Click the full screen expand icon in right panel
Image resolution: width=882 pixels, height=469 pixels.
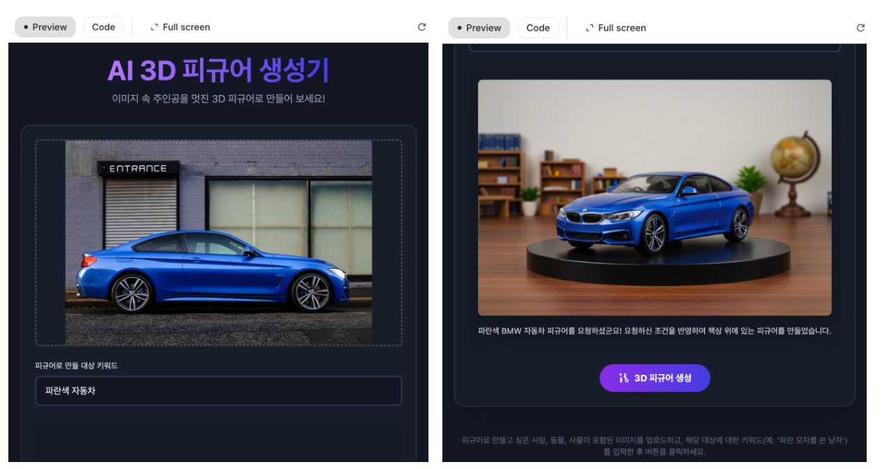(590, 28)
